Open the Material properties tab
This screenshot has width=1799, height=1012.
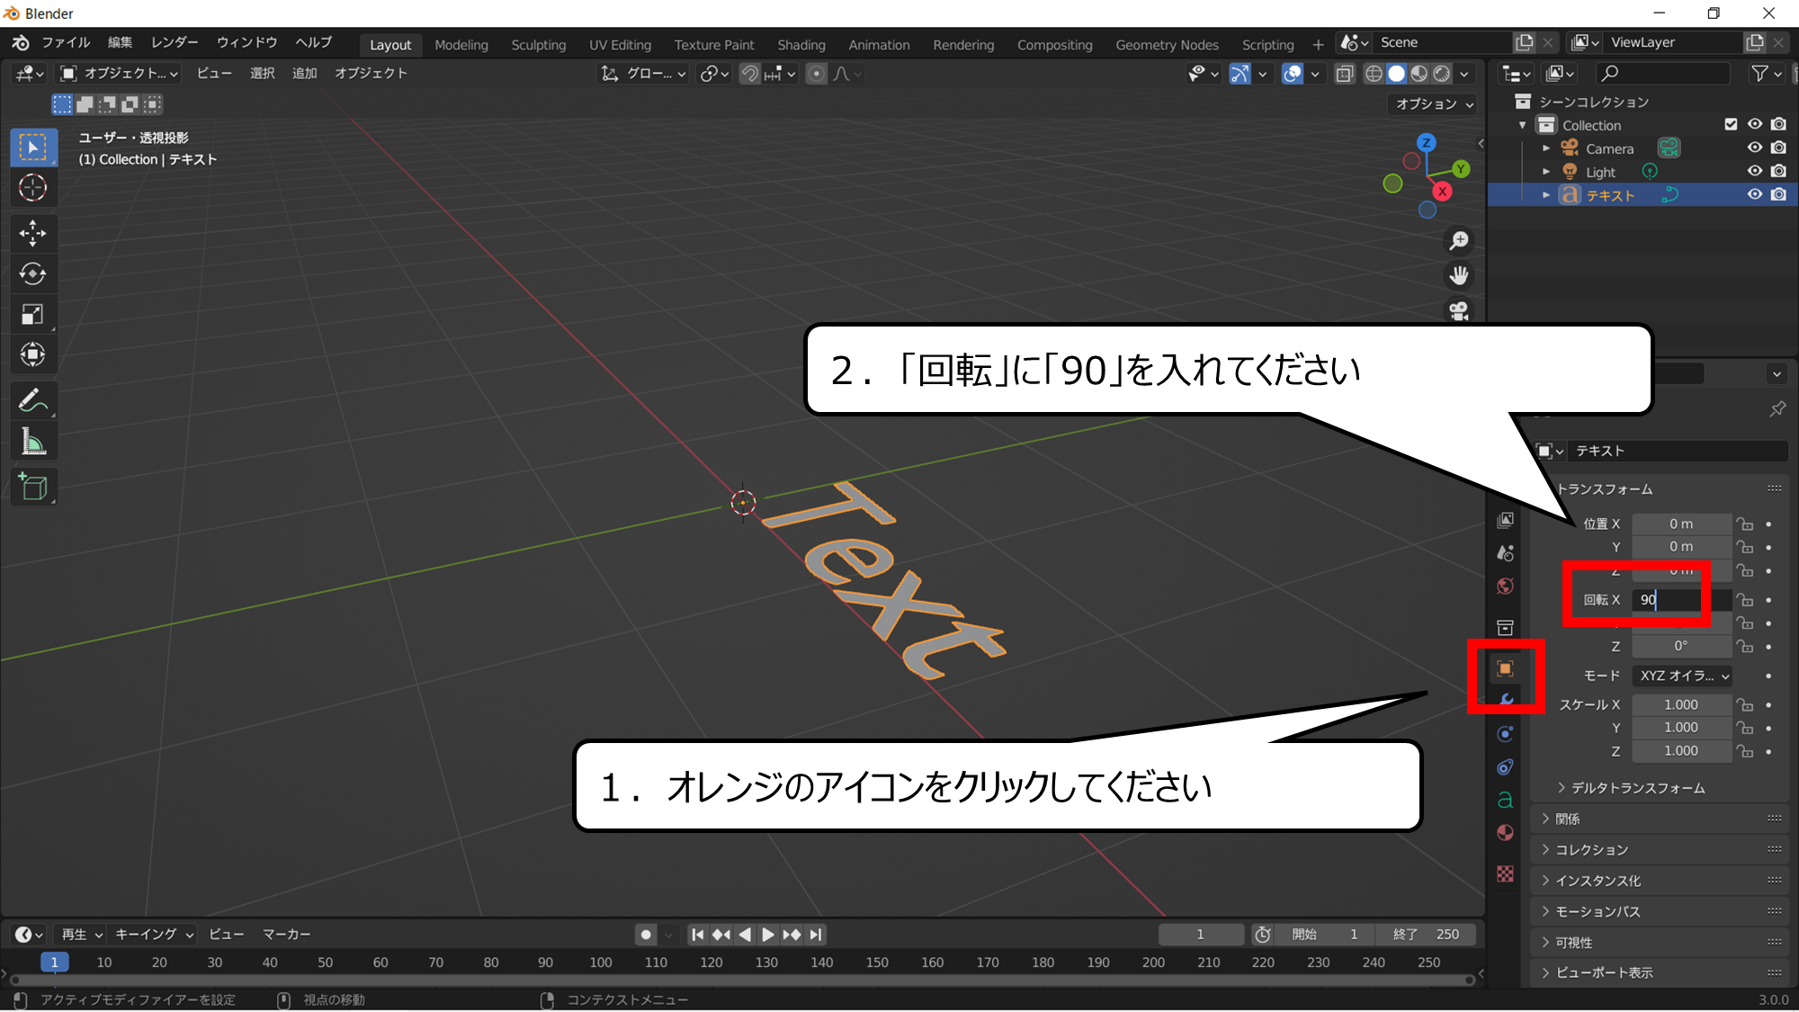coord(1505,833)
